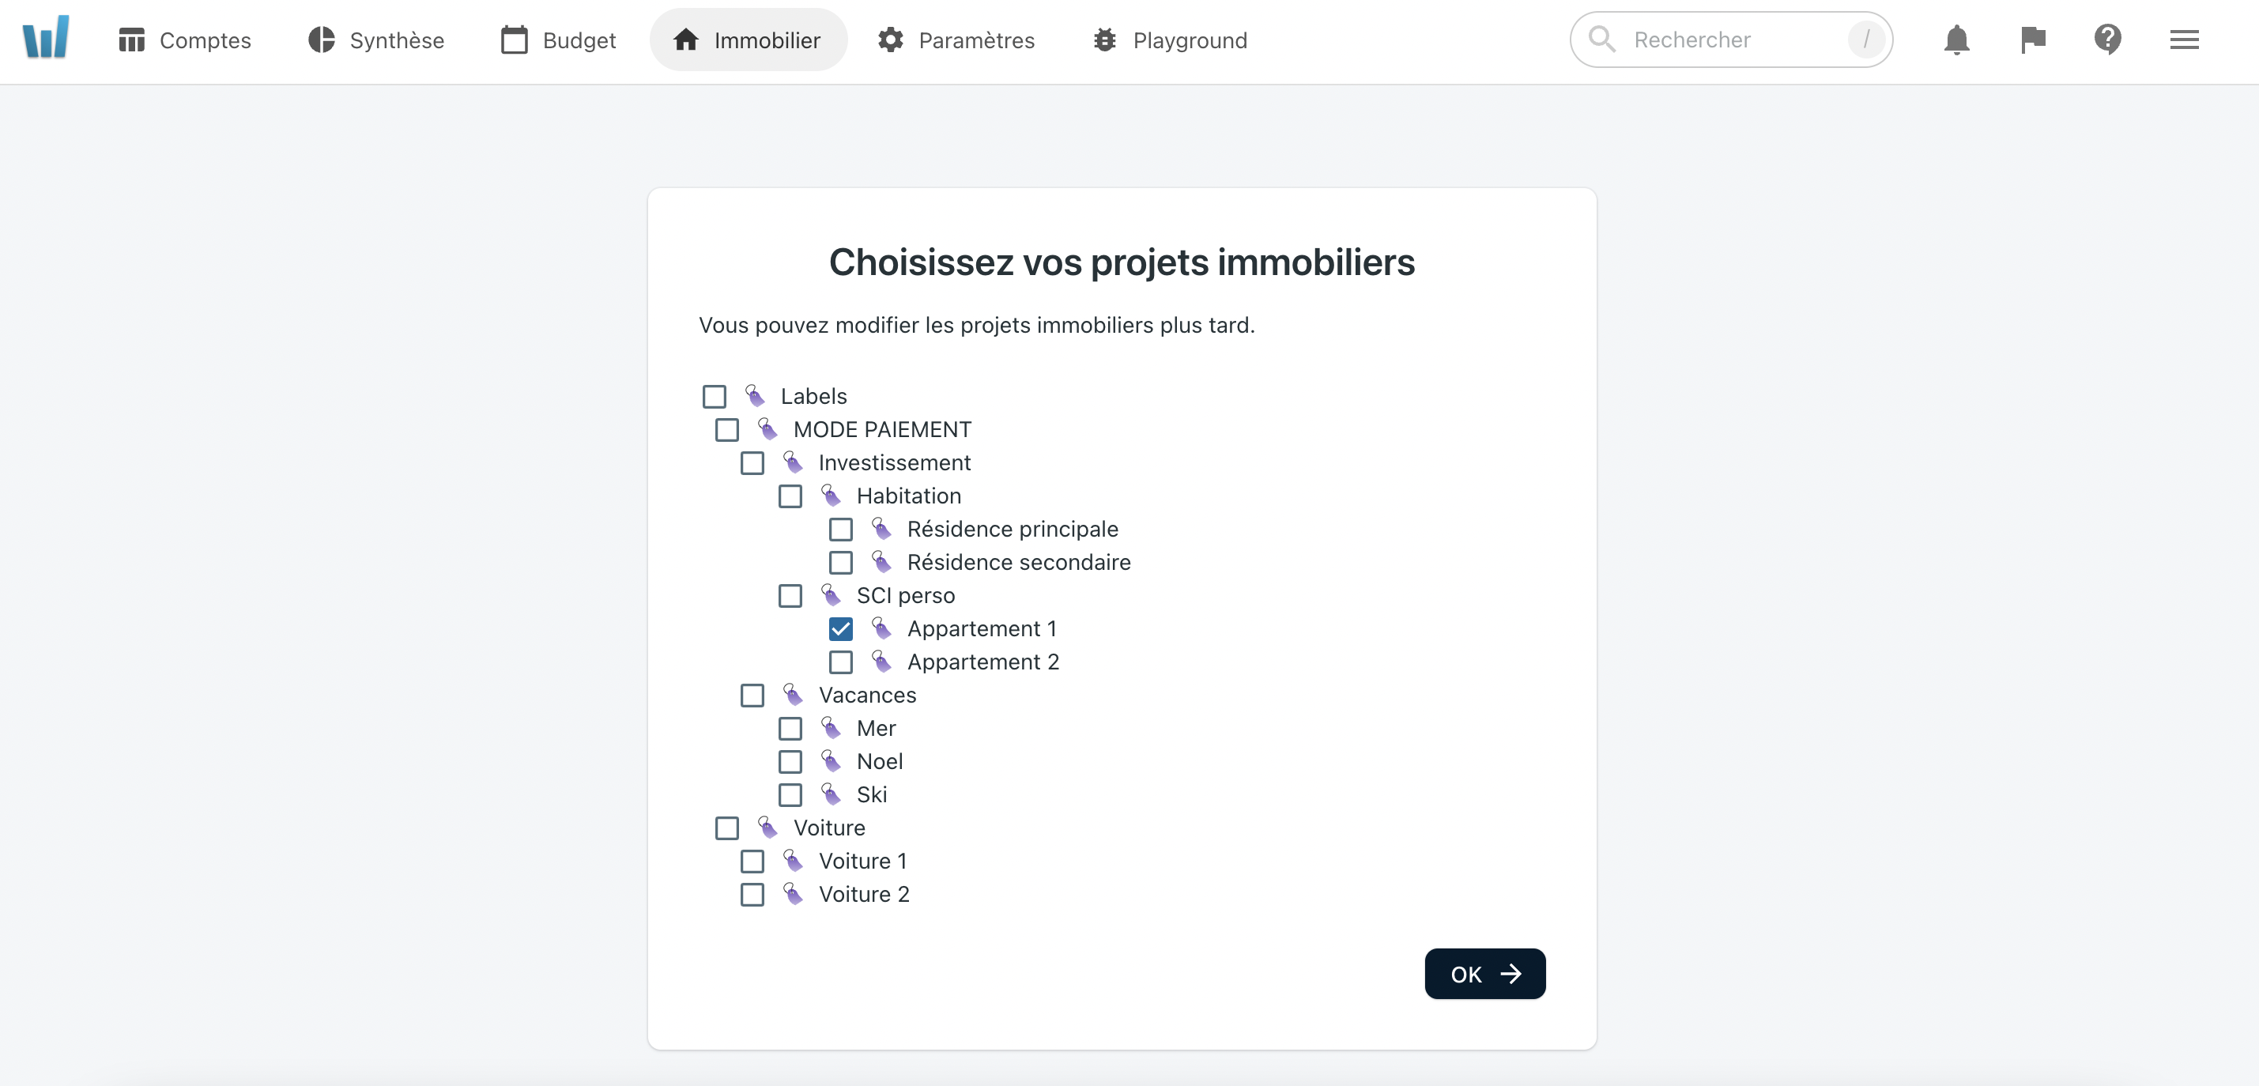Open the Budget section icon

point(515,39)
